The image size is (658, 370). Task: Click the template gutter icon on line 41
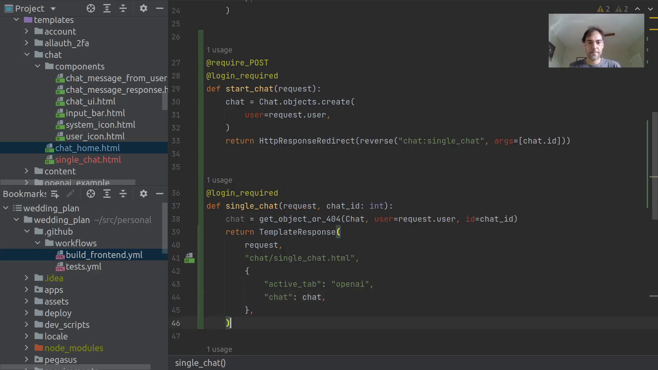[x=189, y=258]
